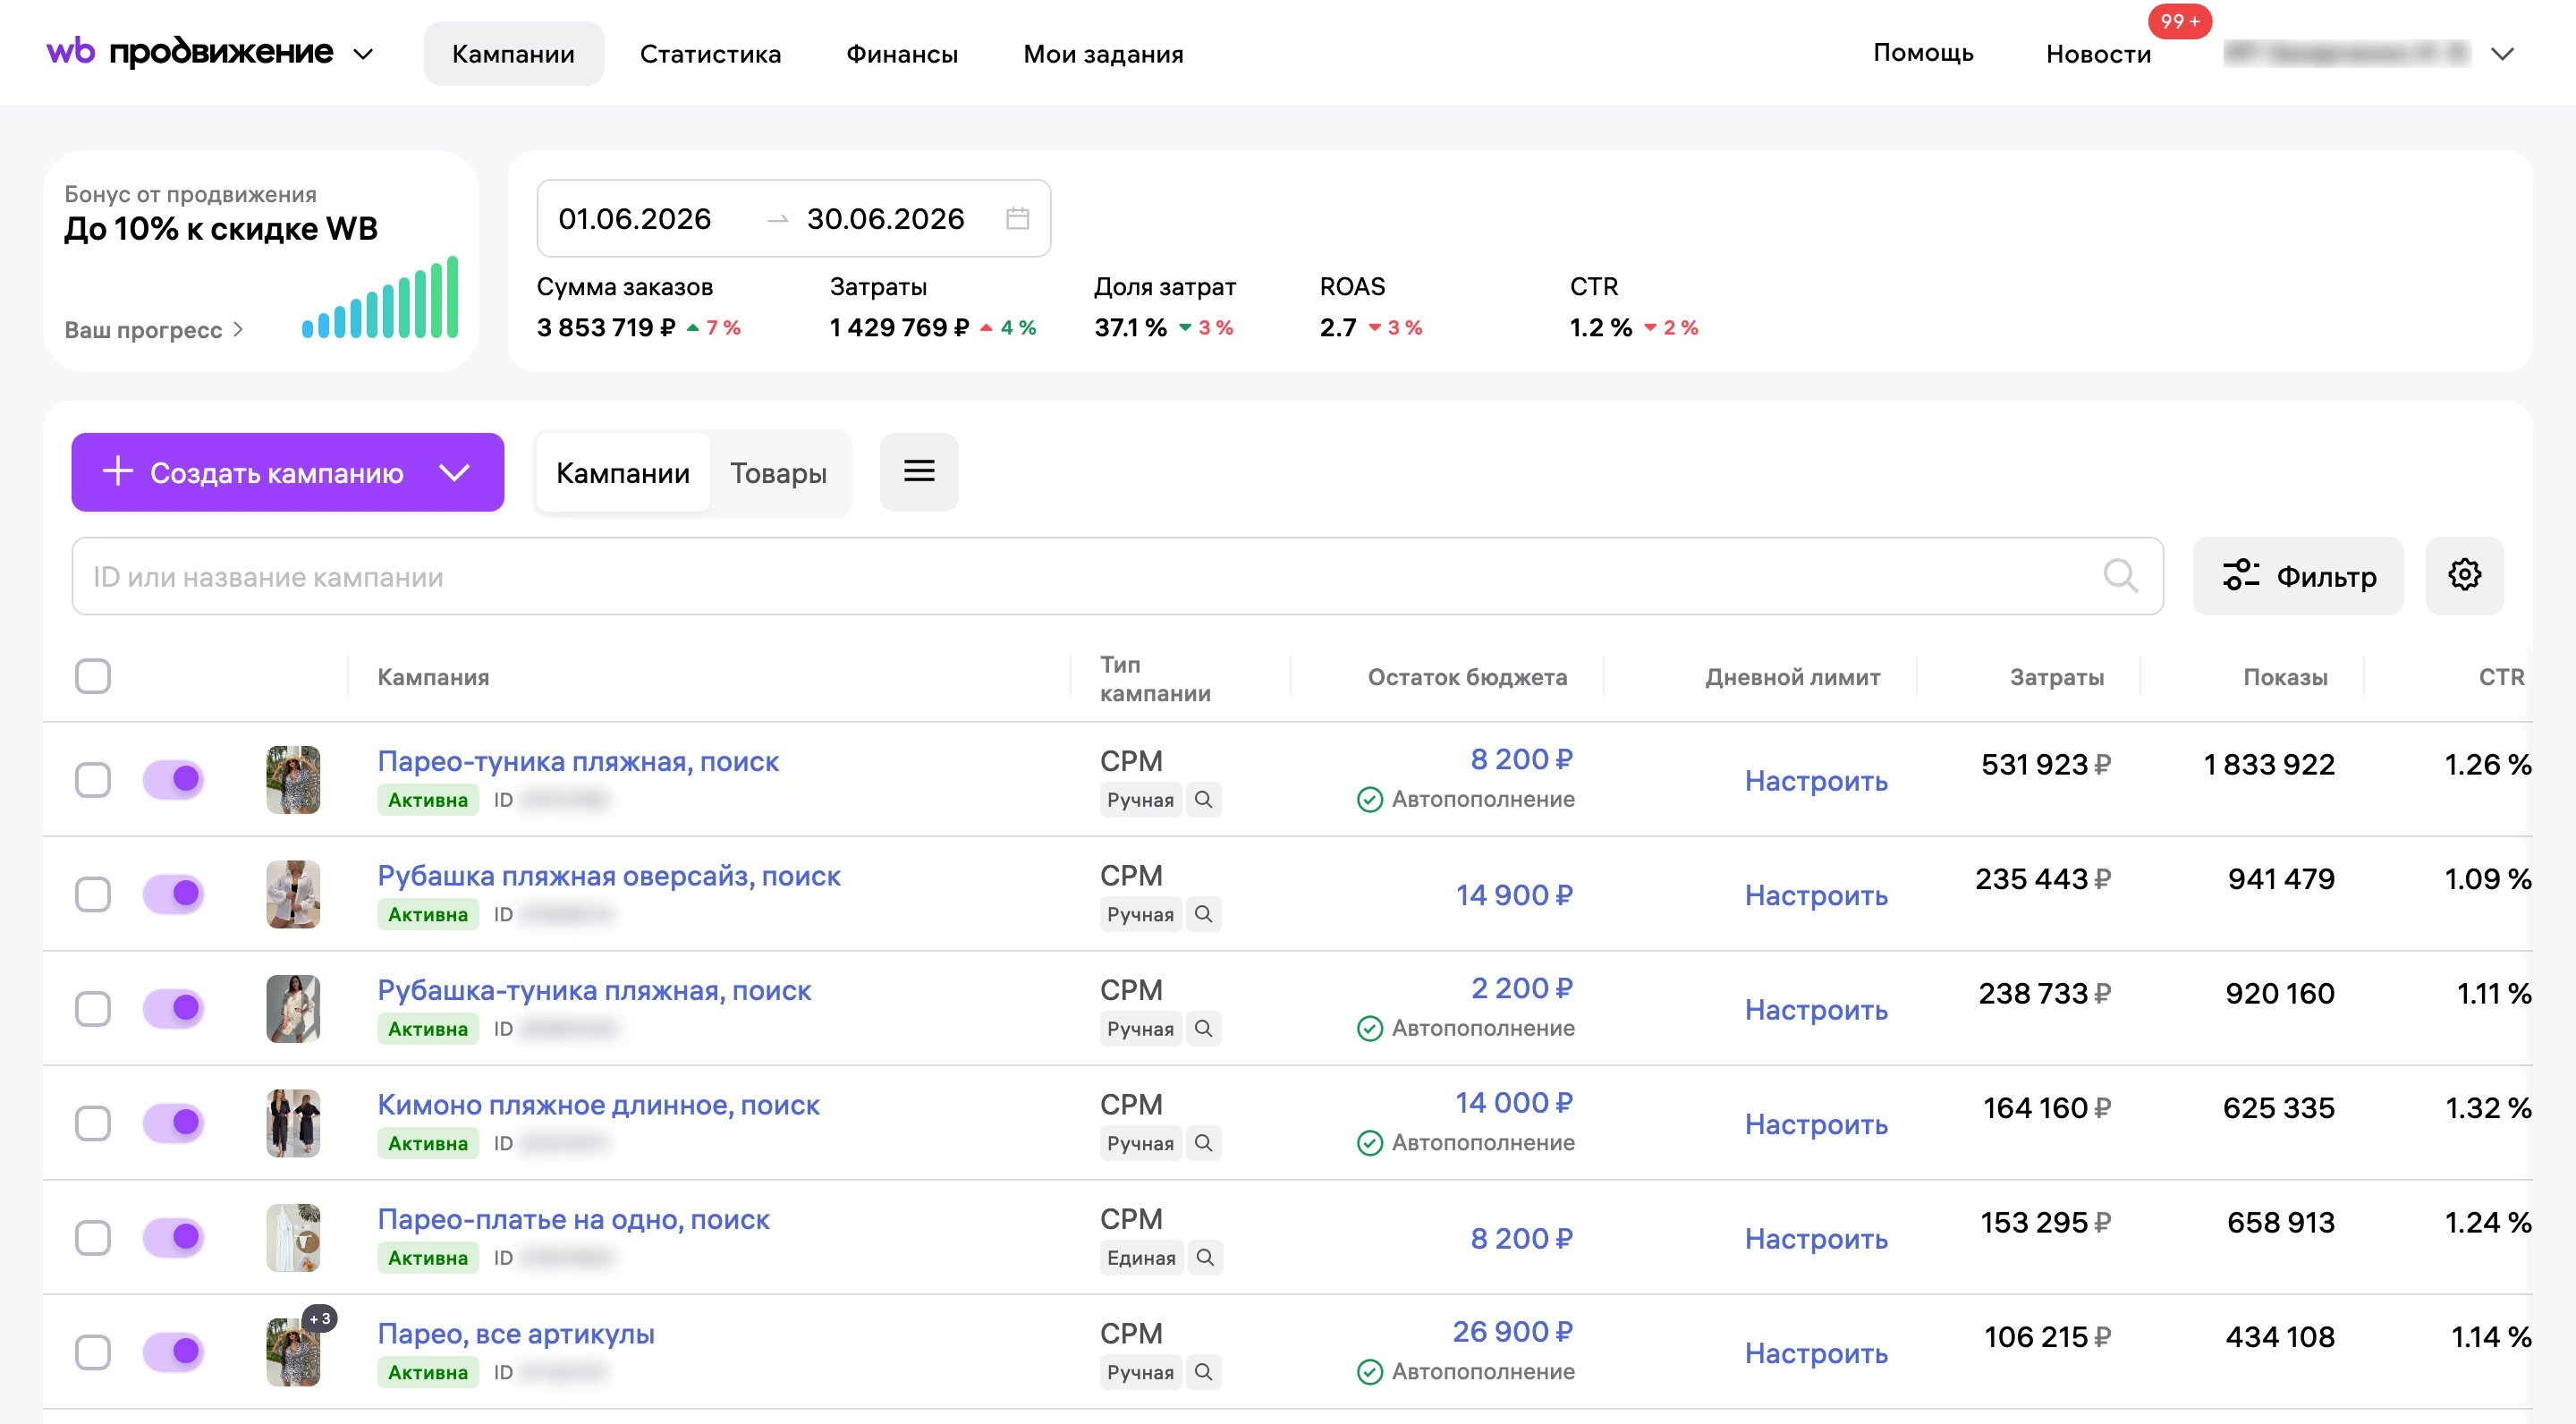The height and width of the screenshot is (1424, 2576).
Task: Click search-type icon for Парео-туника campaign
Action: 1204,799
